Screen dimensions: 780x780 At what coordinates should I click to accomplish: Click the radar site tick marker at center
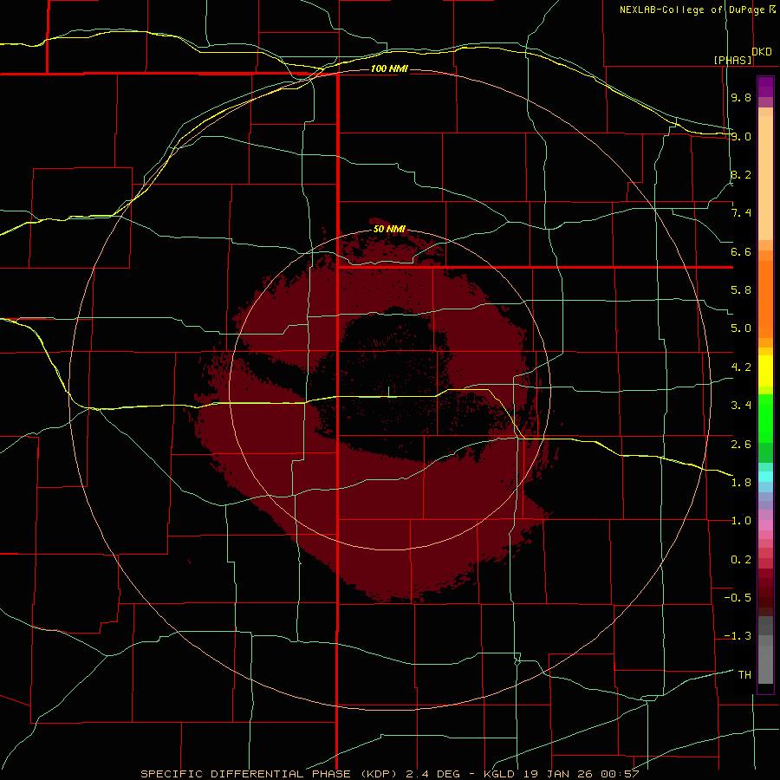tap(388, 392)
